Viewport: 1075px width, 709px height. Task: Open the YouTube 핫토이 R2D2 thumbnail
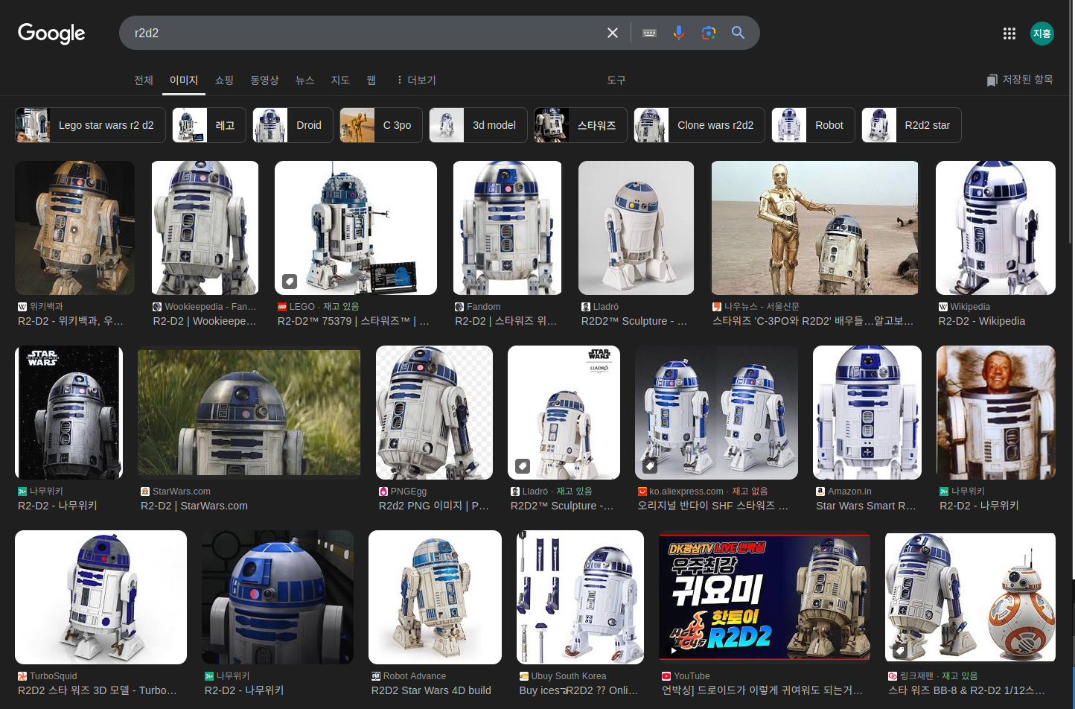click(x=765, y=597)
